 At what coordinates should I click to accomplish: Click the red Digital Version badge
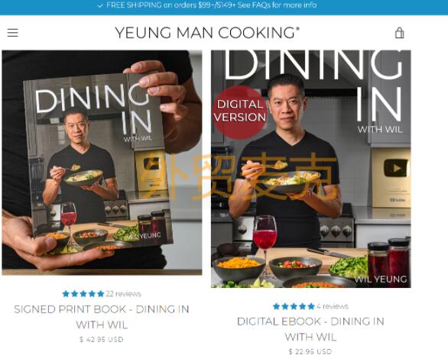pos(240,112)
